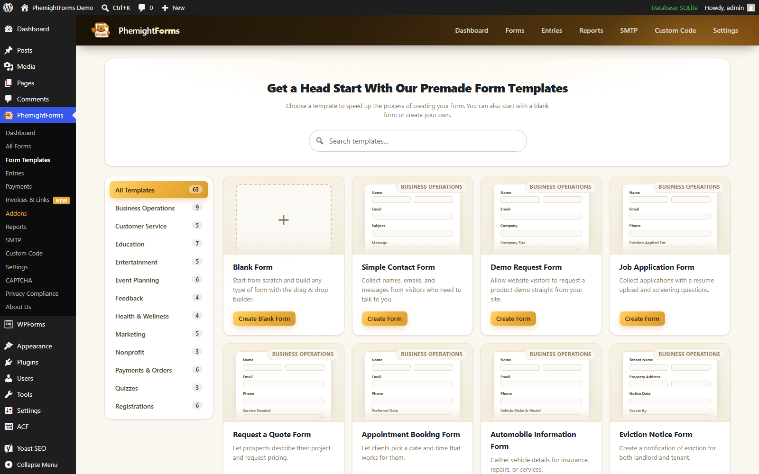Click Request a Quote Form preview thumbnail
The width and height of the screenshot is (759, 474).
(x=284, y=383)
